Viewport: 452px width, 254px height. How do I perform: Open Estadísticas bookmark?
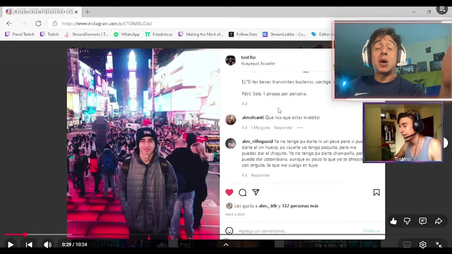(x=159, y=34)
